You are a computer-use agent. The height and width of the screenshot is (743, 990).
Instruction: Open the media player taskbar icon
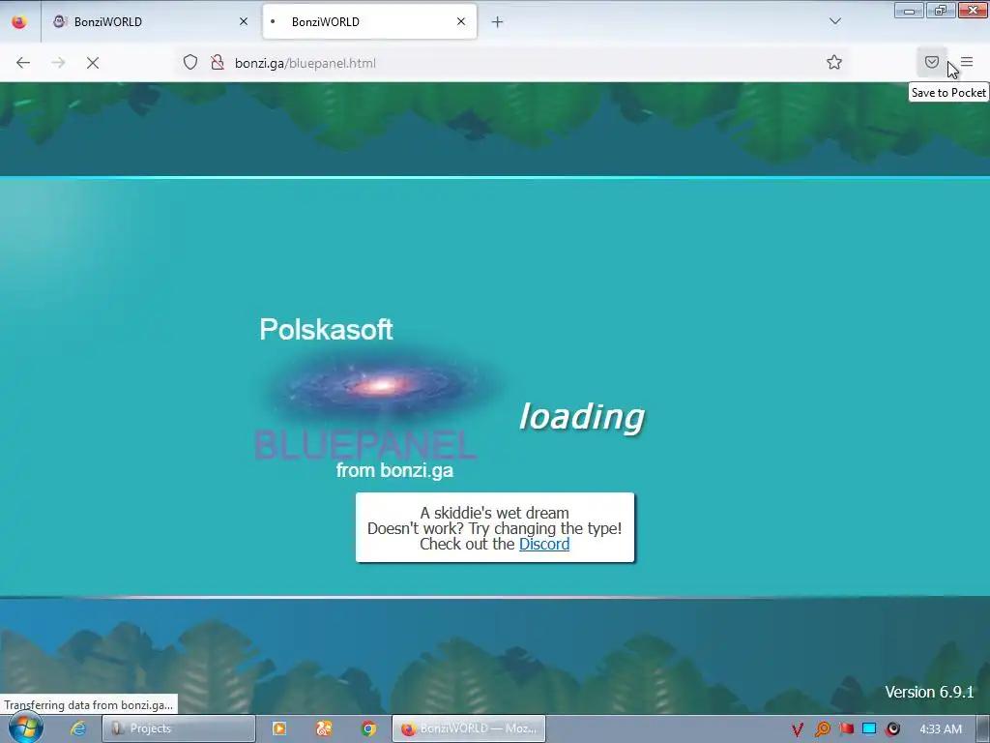click(x=279, y=728)
